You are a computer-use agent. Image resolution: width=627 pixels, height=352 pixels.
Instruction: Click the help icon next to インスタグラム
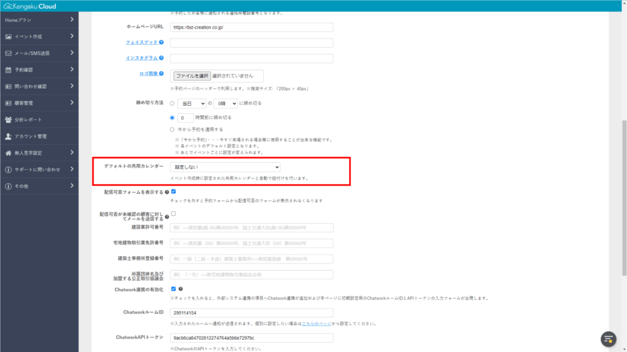pos(161,58)
